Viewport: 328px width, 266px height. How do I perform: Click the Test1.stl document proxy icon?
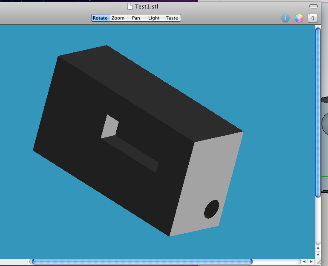point(130,6)
